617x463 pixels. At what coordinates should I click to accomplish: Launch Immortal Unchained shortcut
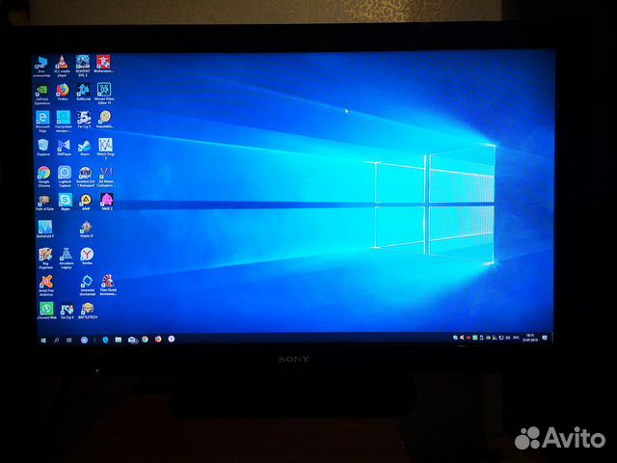coord(87,286)
